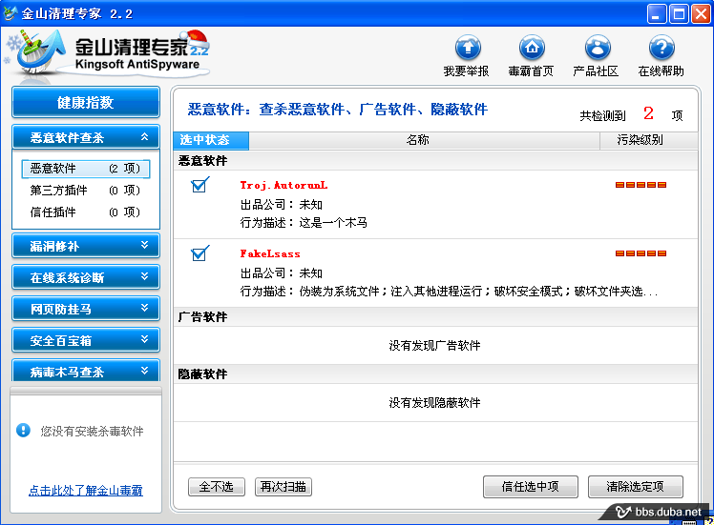This screenshot has width=714, height=525.
Task: Click the 信任选中项 button
Action: 531,487
